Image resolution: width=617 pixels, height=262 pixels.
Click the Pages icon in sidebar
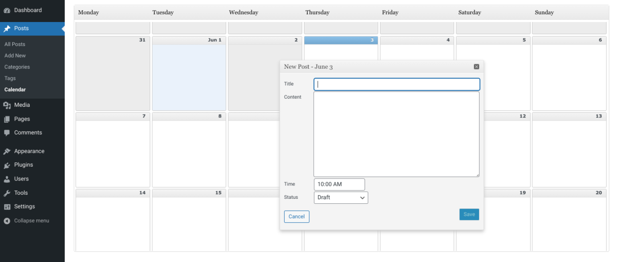pyautogui.click(x=7, y=119)
